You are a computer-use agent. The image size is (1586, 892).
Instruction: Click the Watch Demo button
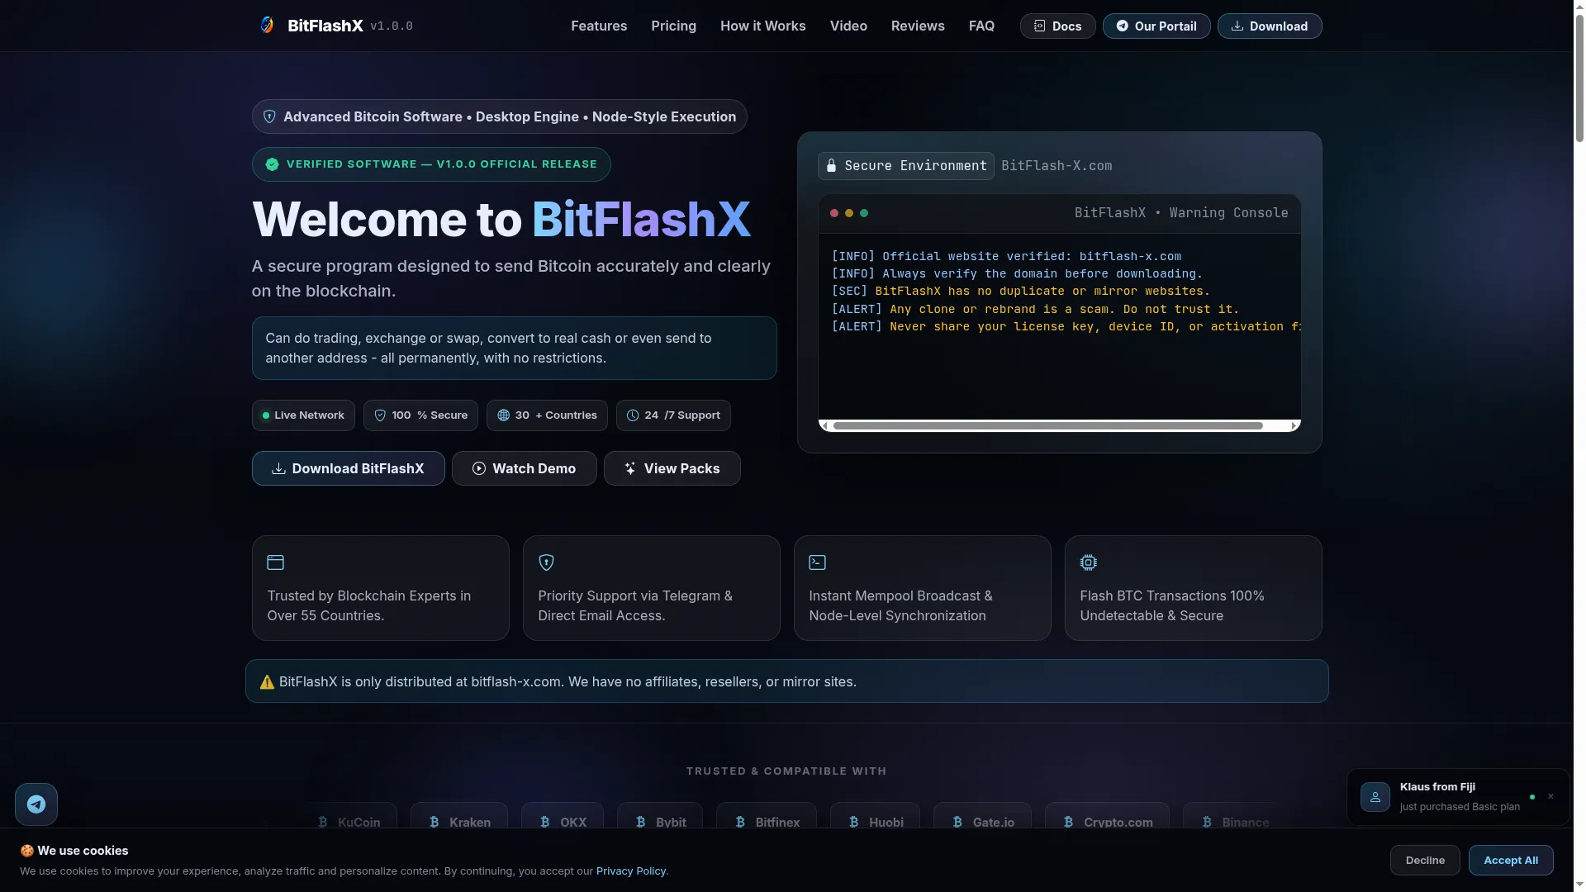pyautogui.click(x=525, y=468)
